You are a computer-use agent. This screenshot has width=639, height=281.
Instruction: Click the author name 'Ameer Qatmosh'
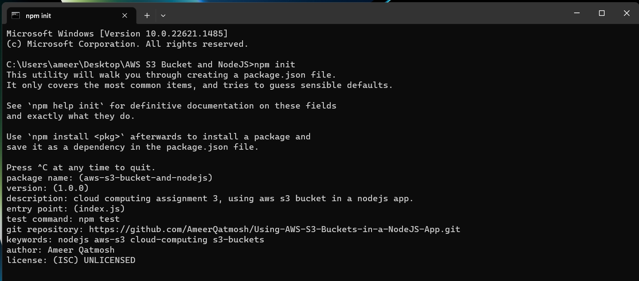(x=81, y=250)
